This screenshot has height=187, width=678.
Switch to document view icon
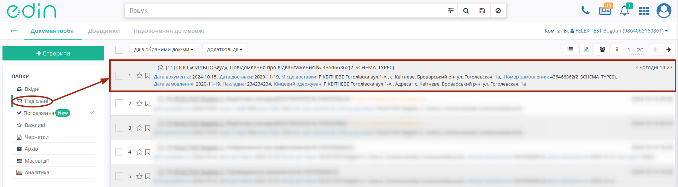pyautogui.click(x=586, y=49)
